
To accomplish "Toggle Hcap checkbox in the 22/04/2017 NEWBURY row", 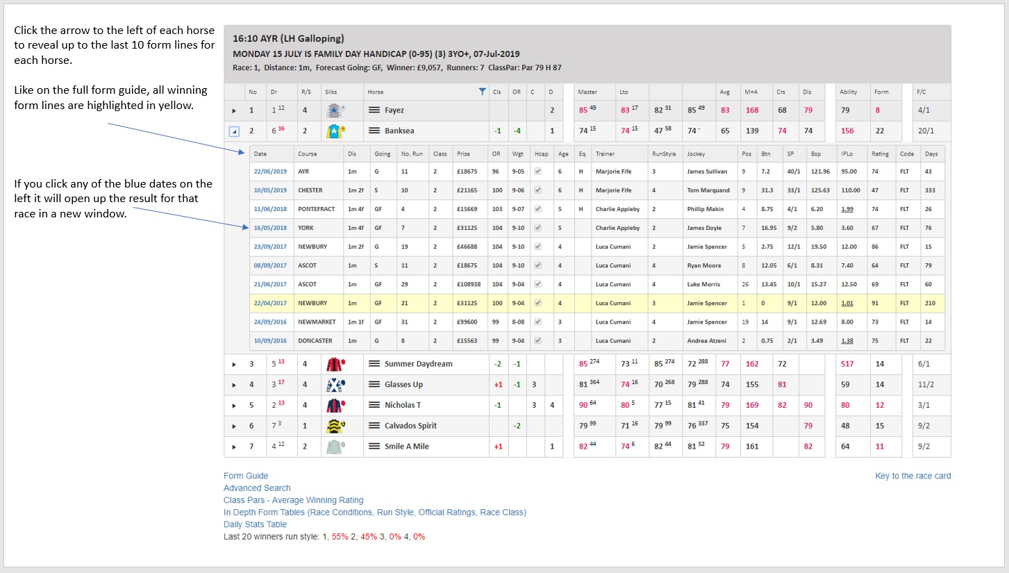I will (537, 303).
